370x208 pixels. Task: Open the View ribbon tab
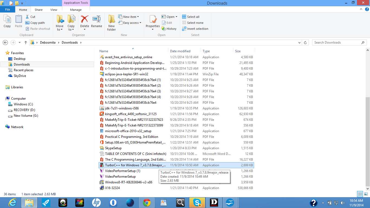[x=54, y=10]
